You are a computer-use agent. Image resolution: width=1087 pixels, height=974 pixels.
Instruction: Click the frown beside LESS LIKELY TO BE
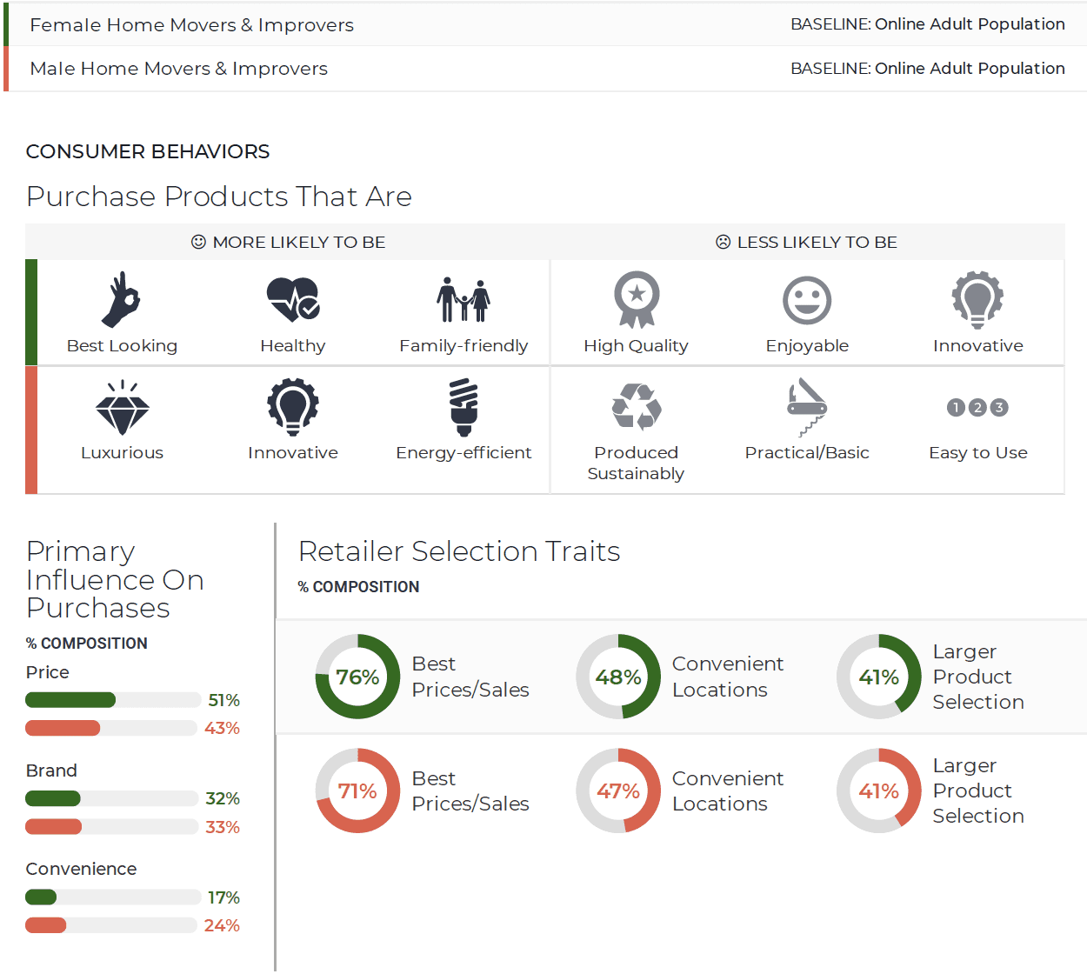(x=723, y=242)
